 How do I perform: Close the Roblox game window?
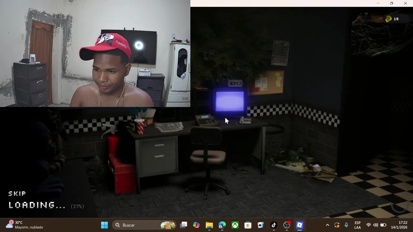coord(405,3)
